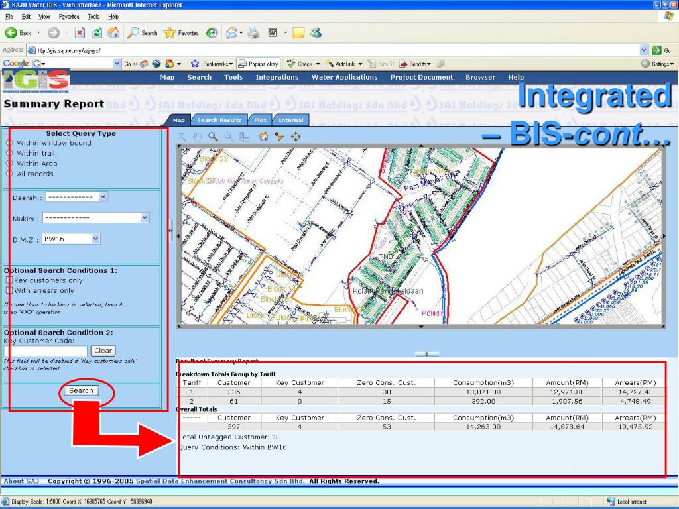Click in the browser address bar URL
Screen dimensions: 679x509
pyautogui.click(x=333, y=50)
